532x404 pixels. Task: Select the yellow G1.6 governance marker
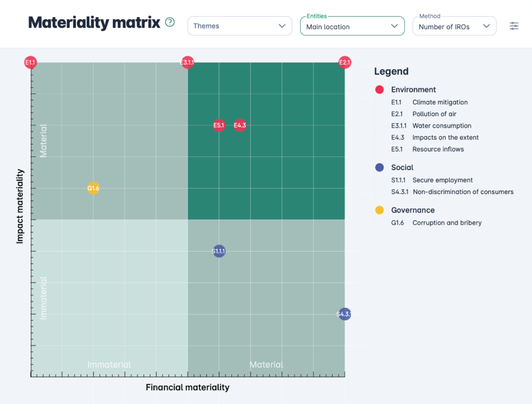click(93, 188)
